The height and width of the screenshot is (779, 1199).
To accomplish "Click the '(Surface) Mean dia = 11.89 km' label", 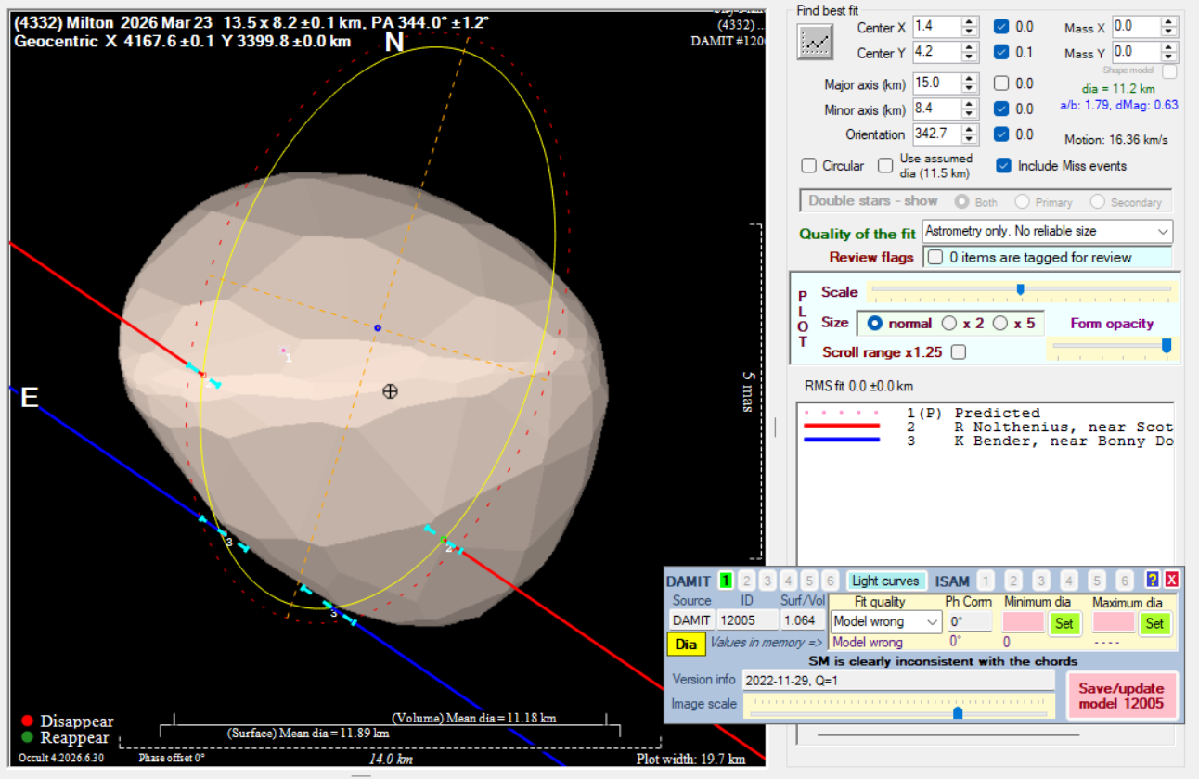I will click(308, 733).
